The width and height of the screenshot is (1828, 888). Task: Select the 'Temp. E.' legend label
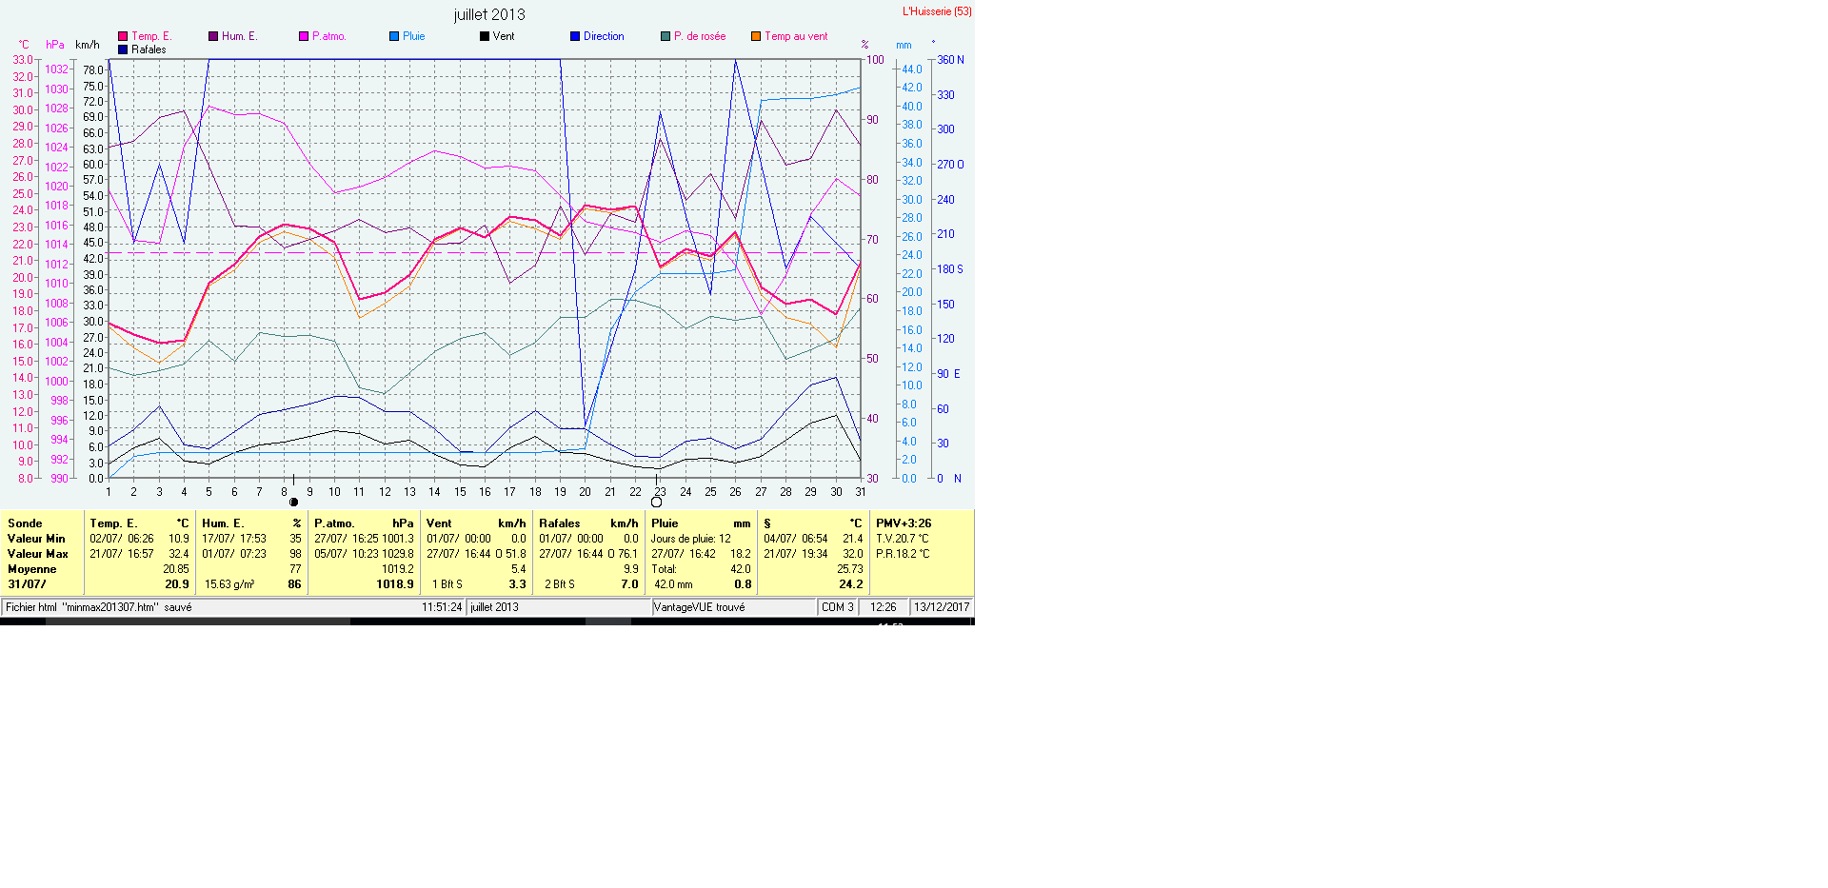coord(151,36)
